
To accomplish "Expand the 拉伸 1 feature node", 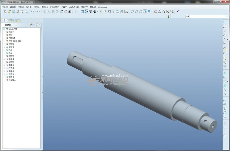I will point(4,68).
